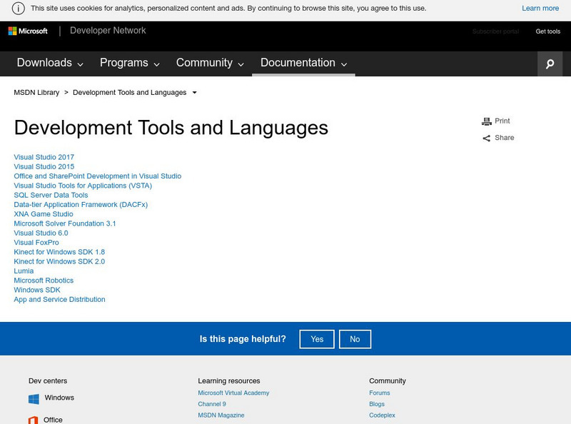Open Kinect for Windows SDK 2.0
Viewport: 571px width, 424px height.
[59, 261]
